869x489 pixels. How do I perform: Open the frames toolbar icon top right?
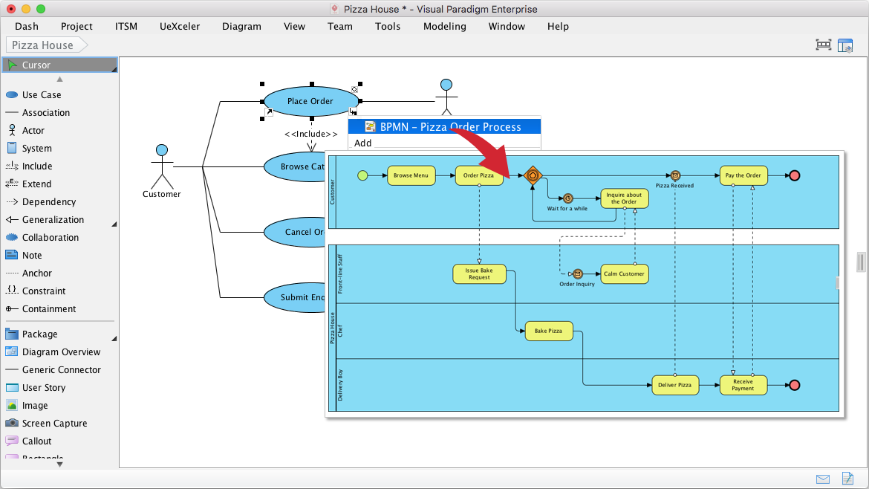tap(823, 44)
